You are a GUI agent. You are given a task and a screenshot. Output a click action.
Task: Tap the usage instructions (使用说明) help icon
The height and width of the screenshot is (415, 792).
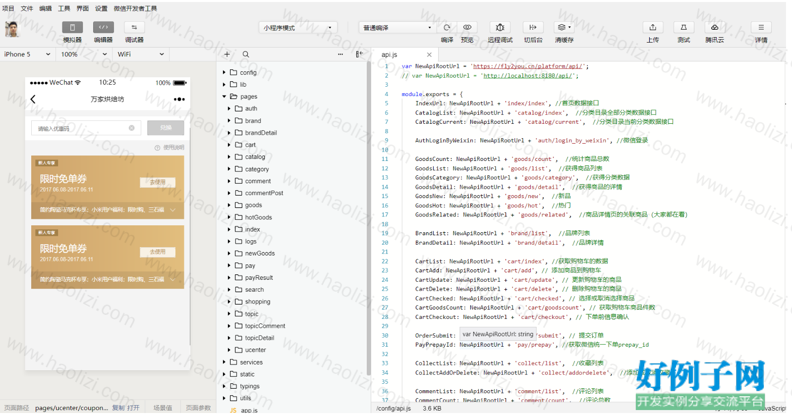coord(158,148)
